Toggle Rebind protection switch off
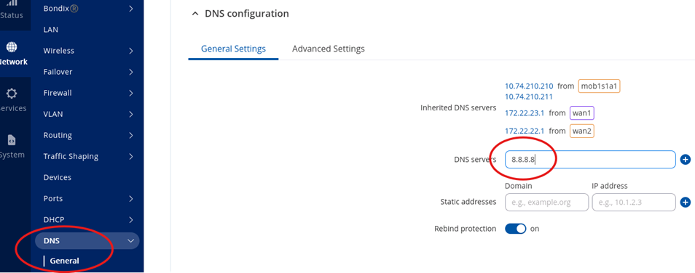 [516, 229]
